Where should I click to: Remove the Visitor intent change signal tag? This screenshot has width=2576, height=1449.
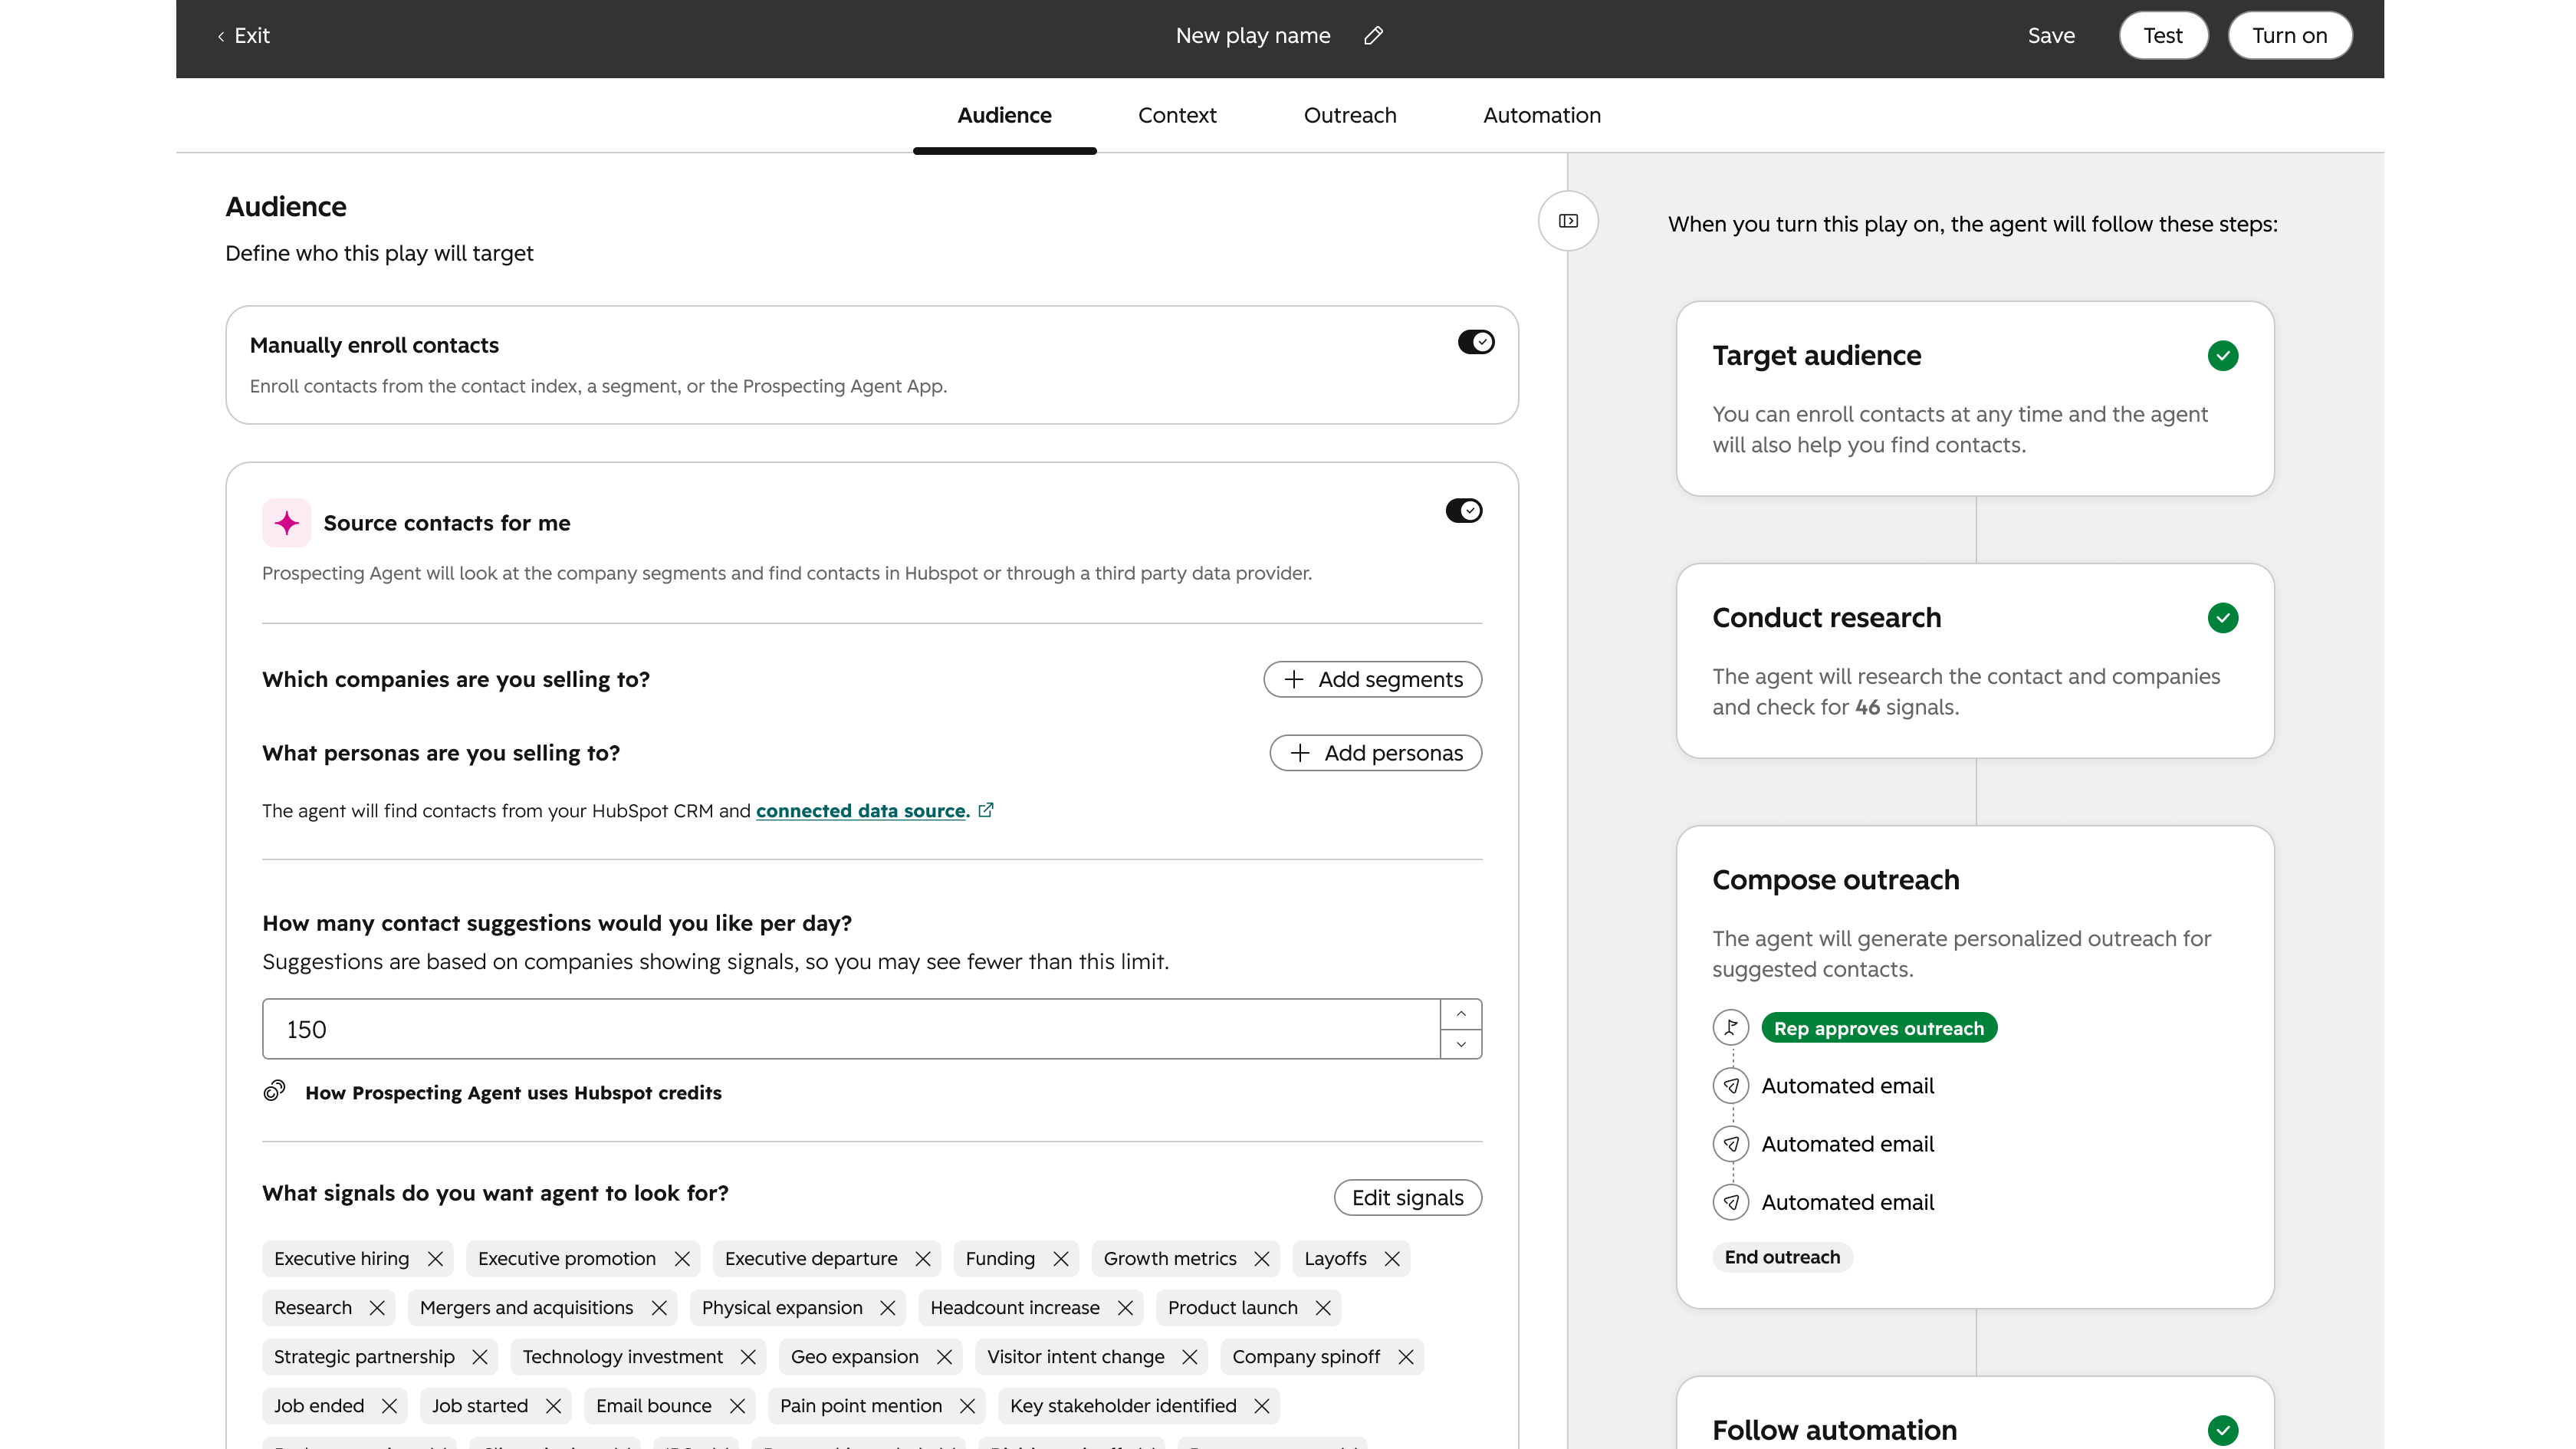click(x=1190, y=1357)
